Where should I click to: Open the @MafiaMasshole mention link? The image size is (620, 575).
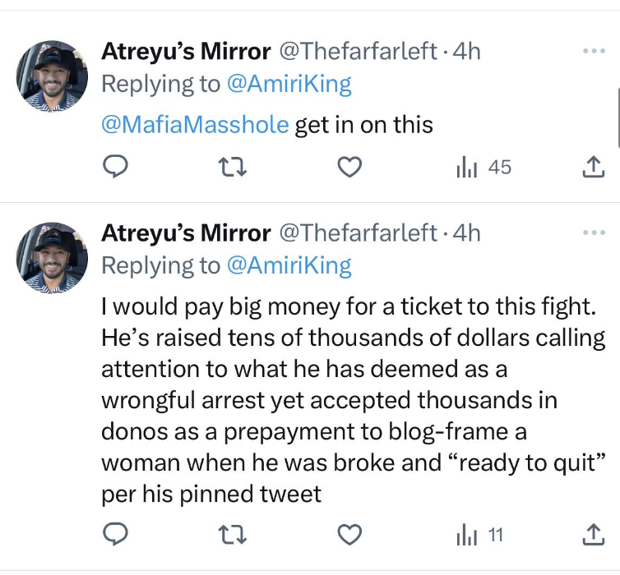coord(195,125)
